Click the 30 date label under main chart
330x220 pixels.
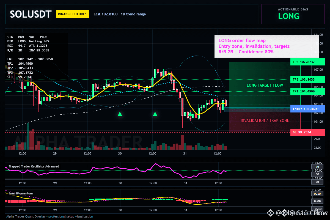tap(120, 153)
